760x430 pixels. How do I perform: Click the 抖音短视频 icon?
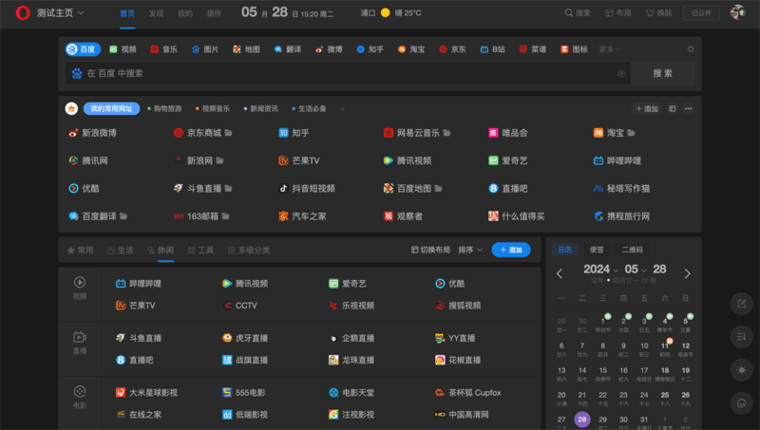point(283,188)
